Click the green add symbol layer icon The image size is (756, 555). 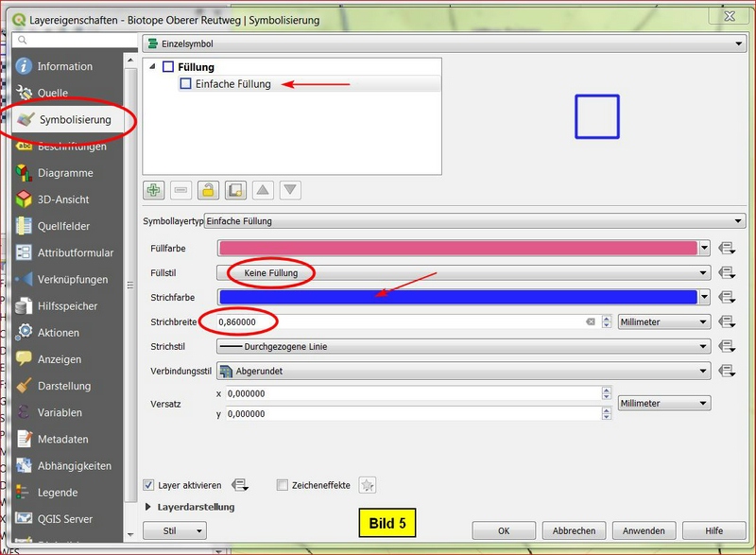coord(154,190)
